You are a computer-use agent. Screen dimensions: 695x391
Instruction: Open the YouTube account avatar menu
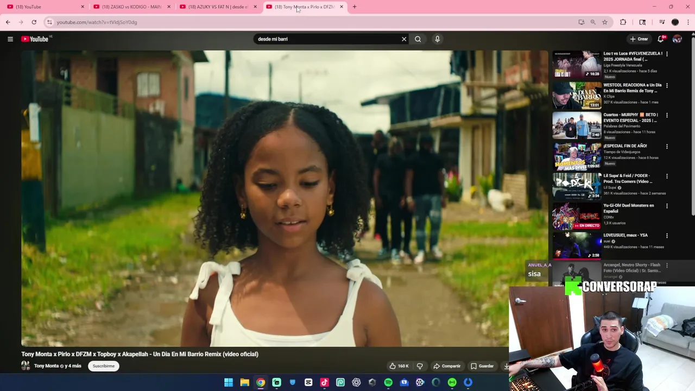677,39
